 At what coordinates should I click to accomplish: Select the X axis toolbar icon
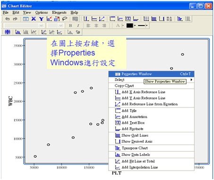tap(34, 19)
